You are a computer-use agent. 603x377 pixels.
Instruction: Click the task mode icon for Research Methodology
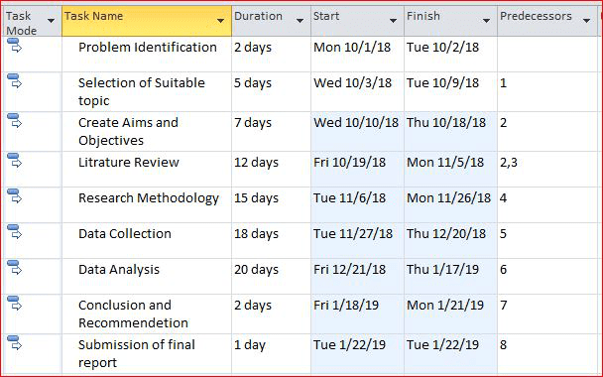click(15, 195)
